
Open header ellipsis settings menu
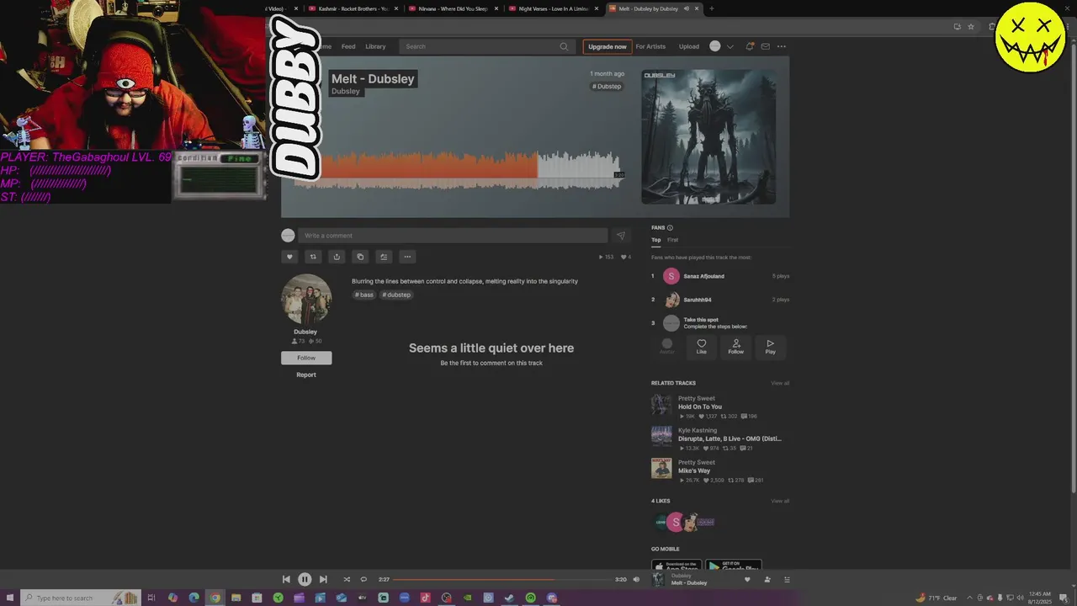click(x=782, y=46)
